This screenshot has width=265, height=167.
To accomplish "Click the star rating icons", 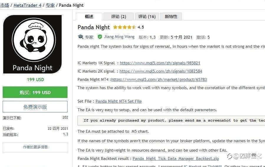I will [x=124, y=27].
